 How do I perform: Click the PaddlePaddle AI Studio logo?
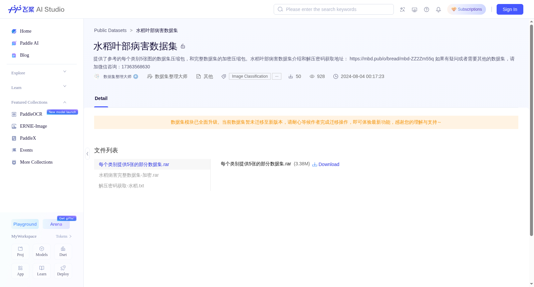[x=36, y=9]
